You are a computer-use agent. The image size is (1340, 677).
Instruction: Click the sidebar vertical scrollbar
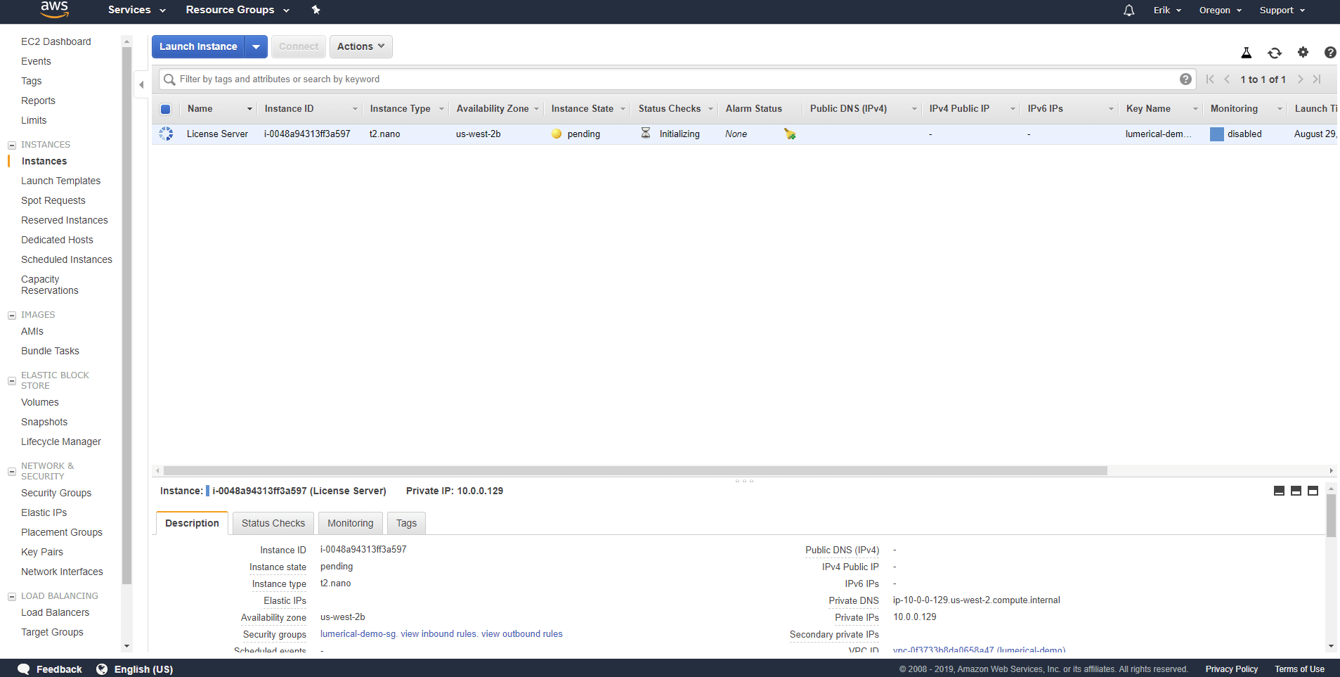(127, 316)
